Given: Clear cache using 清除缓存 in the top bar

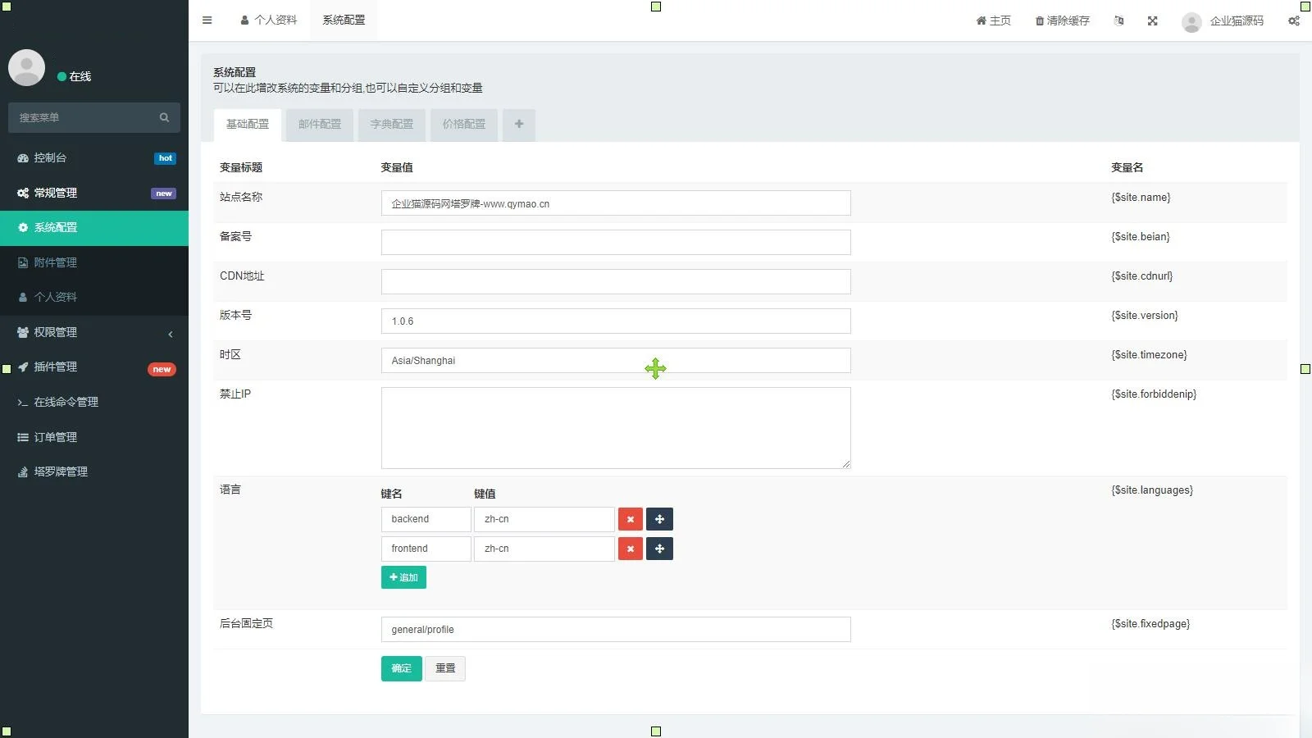Looking at the screenshot, I should point(1062,20).
